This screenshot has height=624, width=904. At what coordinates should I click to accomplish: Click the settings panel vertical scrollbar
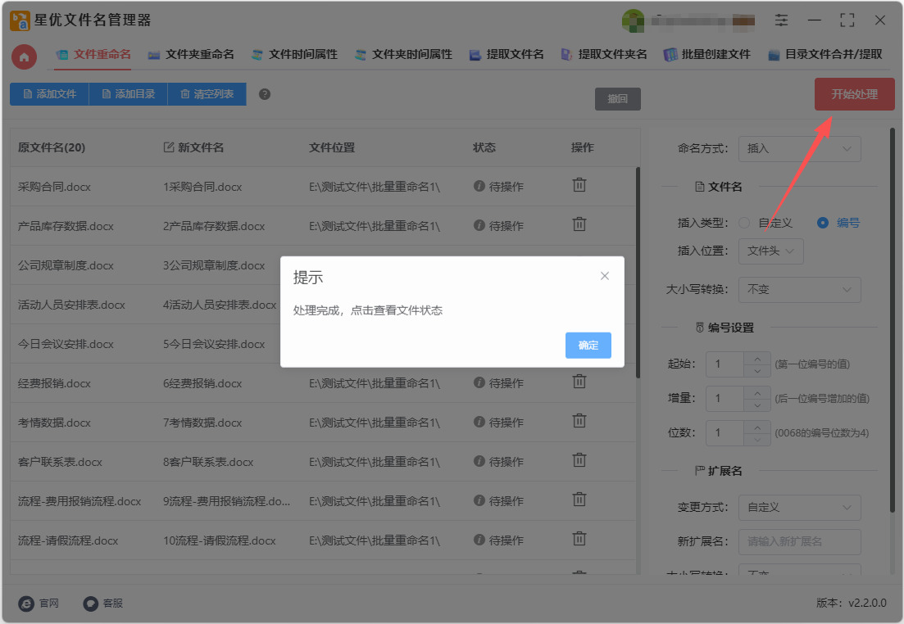pos(893,319)
